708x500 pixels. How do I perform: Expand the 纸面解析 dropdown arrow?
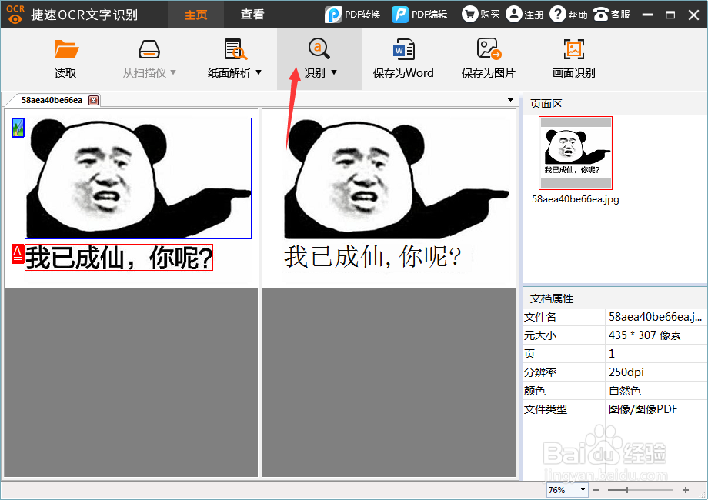[259, 72]
